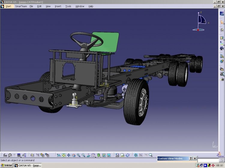Viewport: 225px width, 168px height.
Task: Click the second arrow icon on right toolbar
Action: [222, 30]
